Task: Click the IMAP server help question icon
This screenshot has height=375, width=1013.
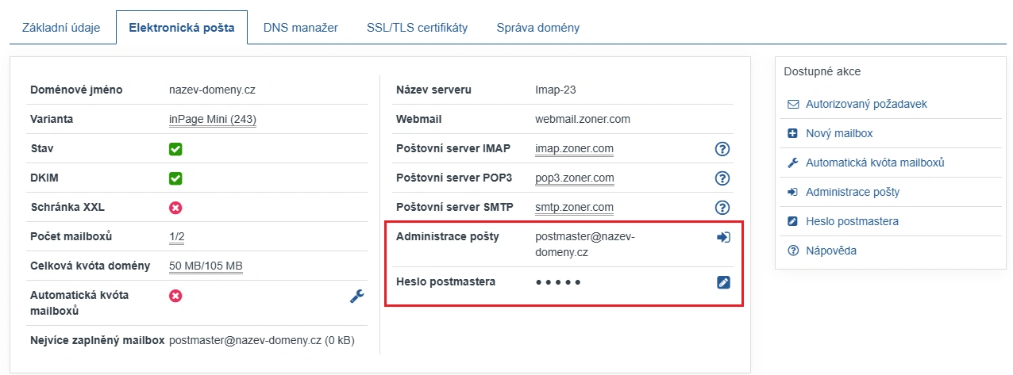Action: 722,149
